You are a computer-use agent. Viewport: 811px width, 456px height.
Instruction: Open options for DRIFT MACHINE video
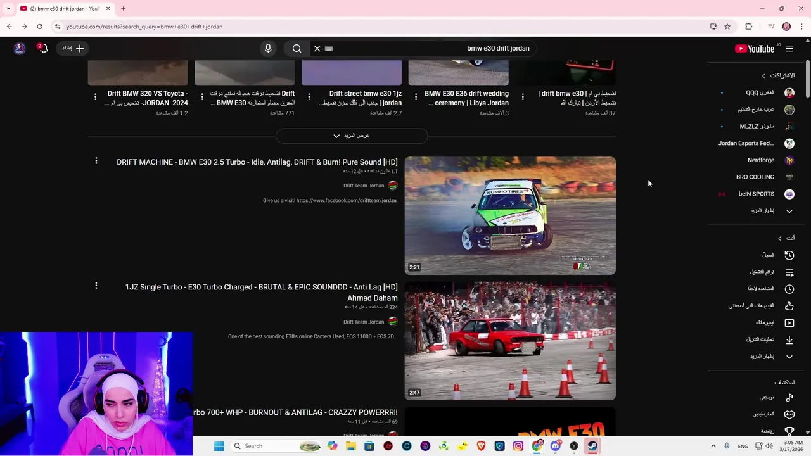96,161
